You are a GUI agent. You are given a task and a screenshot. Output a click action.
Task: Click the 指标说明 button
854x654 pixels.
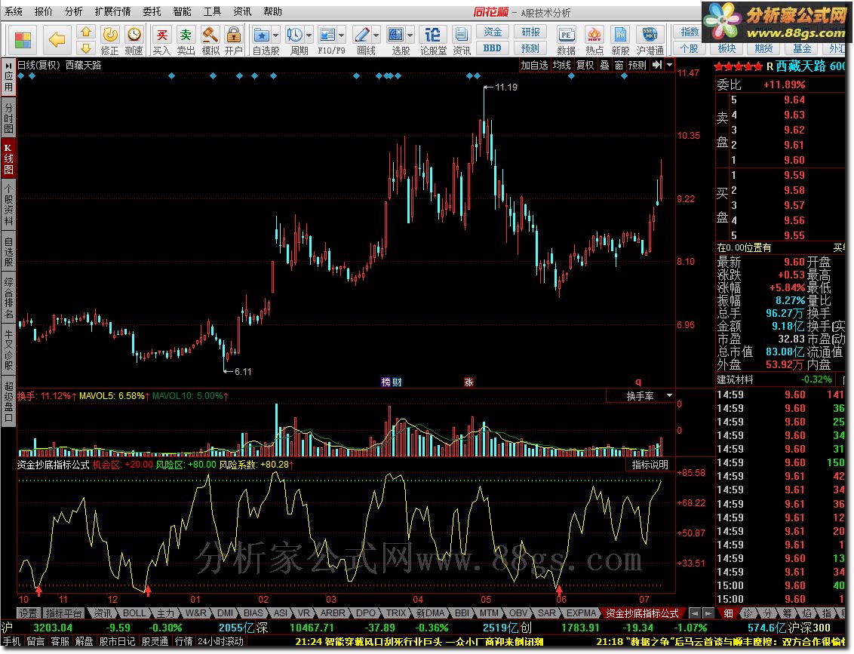click(650, 465)
